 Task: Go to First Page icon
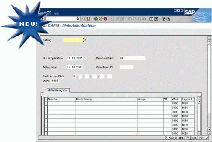point(130,19)
